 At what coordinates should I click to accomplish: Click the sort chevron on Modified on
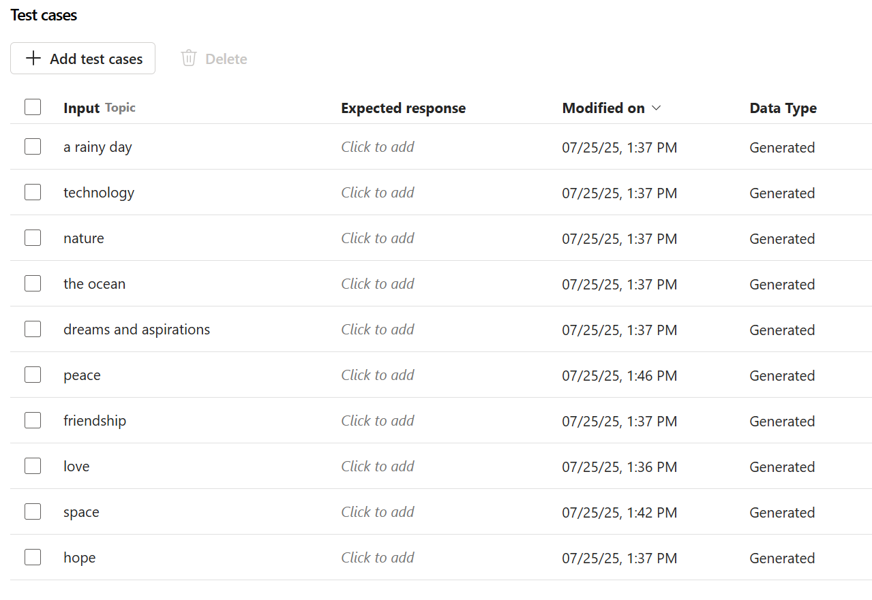656,108
